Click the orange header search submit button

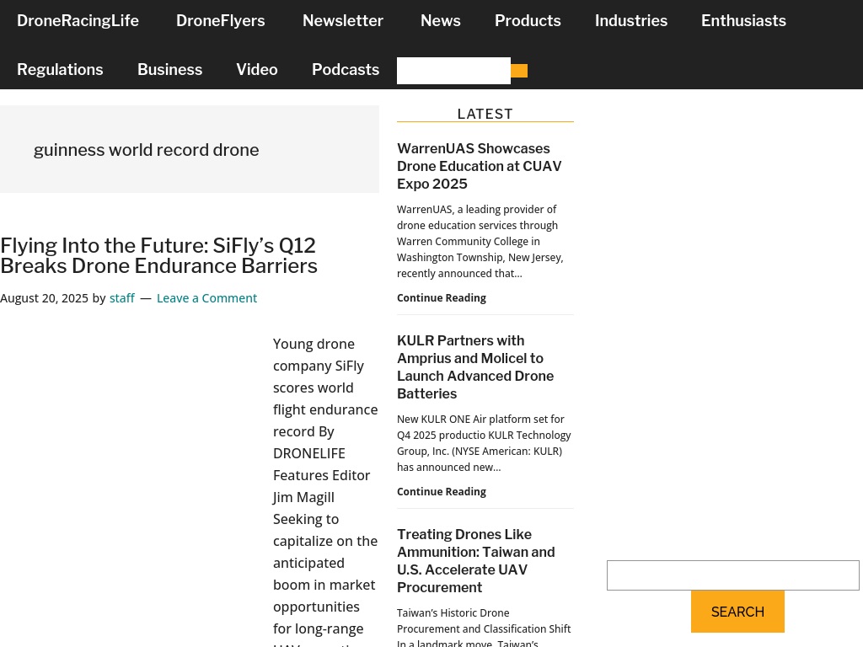coord(519,71)
